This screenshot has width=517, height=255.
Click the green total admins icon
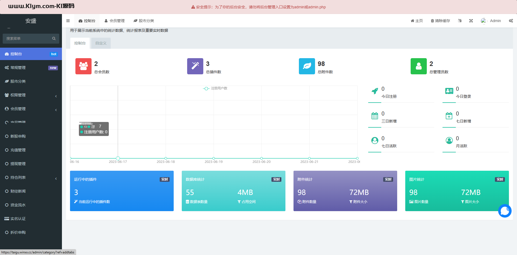(x=419, y=66)
